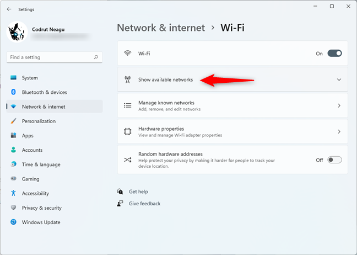Open Accounts settings

point(55,150)
